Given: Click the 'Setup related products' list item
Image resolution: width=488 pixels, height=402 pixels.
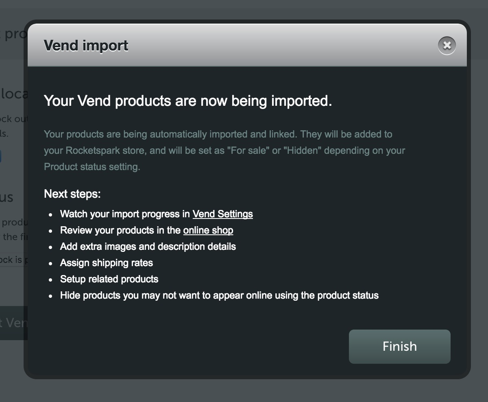Looking at the screenshot, I should coord(109,279).
